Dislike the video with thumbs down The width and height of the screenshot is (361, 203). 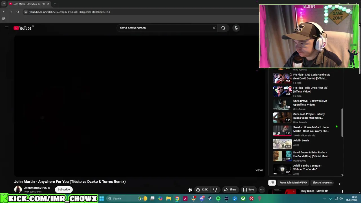click(x=215, y=189)
